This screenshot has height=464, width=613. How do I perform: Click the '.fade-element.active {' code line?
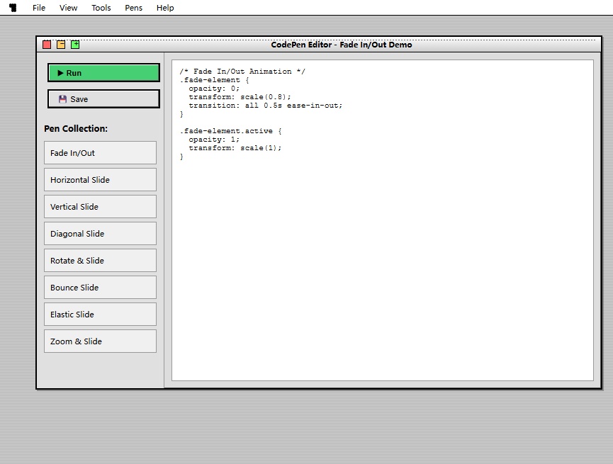click(230, 131)
